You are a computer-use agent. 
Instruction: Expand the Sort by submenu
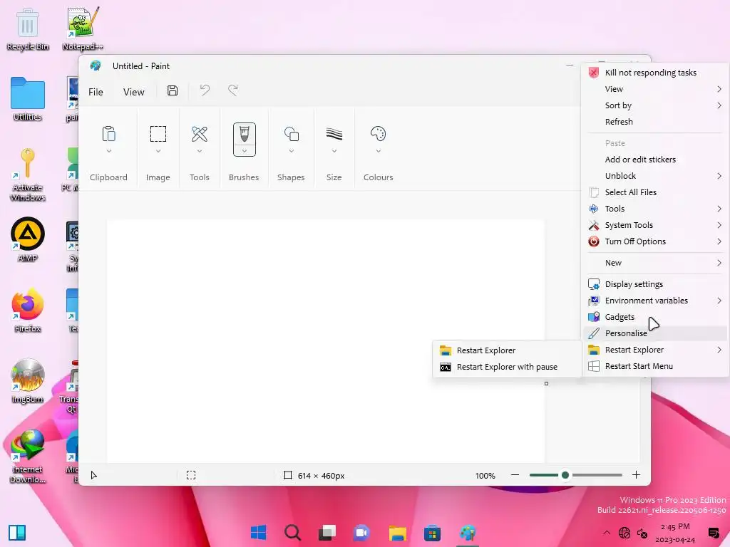click(x=719, y=105)
